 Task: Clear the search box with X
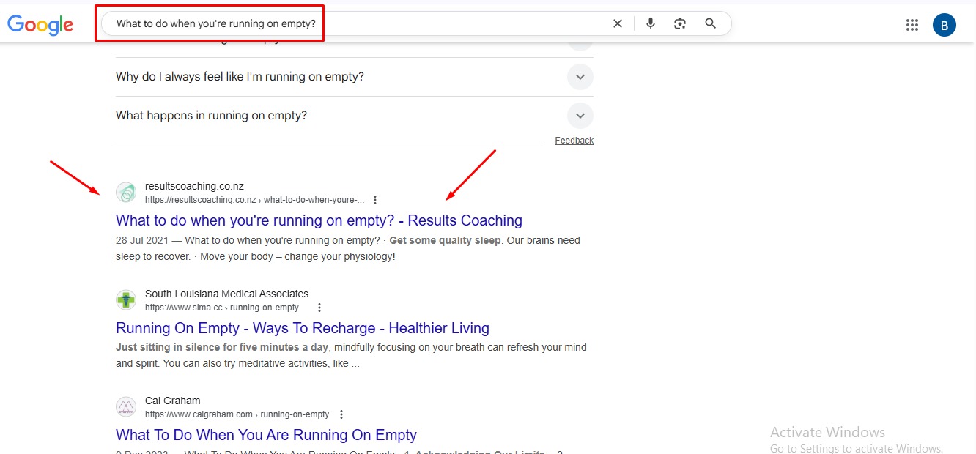[618, 23]
